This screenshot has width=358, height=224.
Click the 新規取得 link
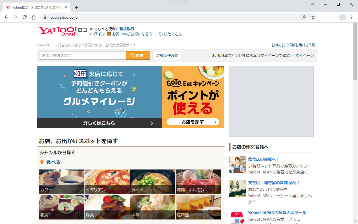pos(127,29)
